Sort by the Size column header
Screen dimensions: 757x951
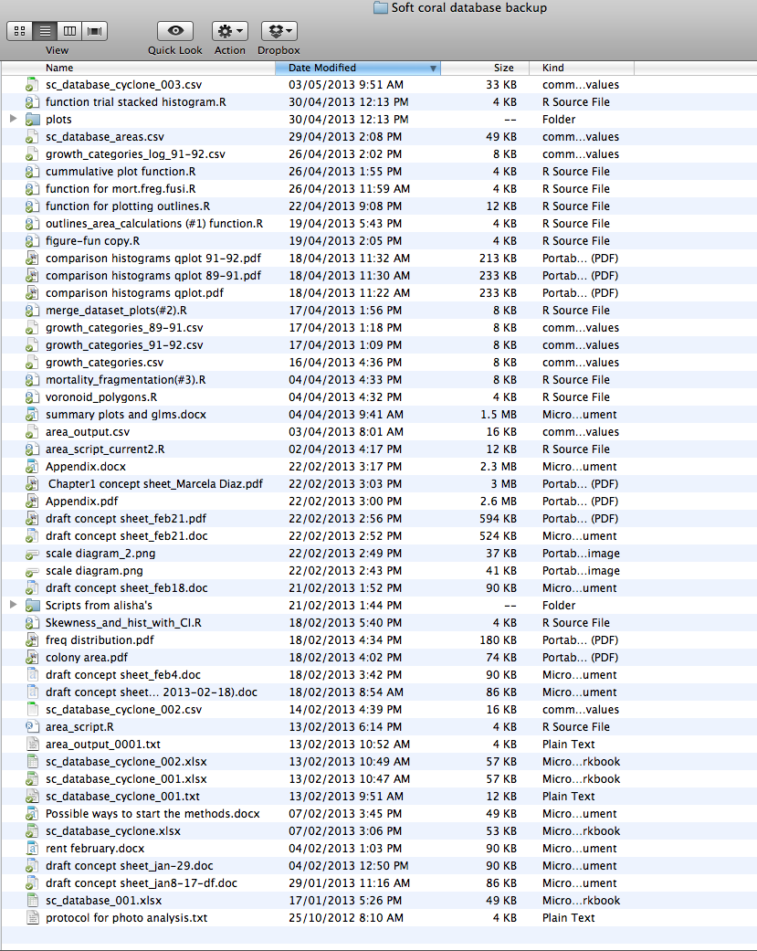[x=484, y=68]
